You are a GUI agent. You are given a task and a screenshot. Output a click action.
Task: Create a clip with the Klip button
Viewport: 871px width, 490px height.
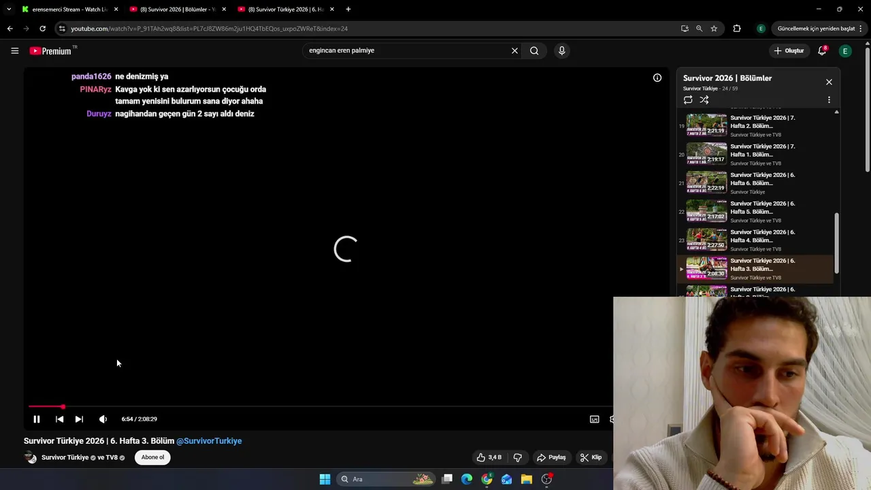pos(591,457)
